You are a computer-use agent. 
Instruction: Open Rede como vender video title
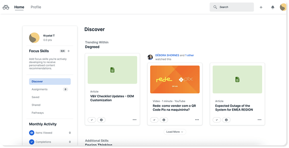click(x=174, y=108)
